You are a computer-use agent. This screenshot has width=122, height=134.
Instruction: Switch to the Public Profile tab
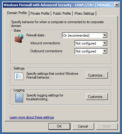[x=62, y=13]
